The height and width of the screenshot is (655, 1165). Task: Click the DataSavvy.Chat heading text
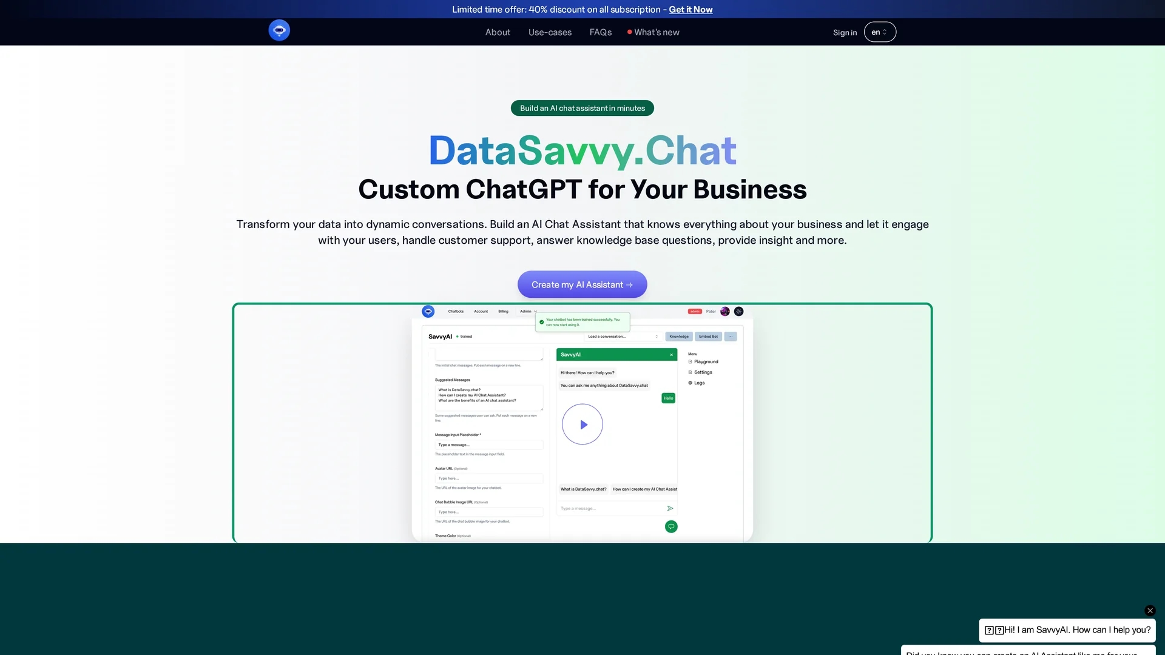click(582, 150)
